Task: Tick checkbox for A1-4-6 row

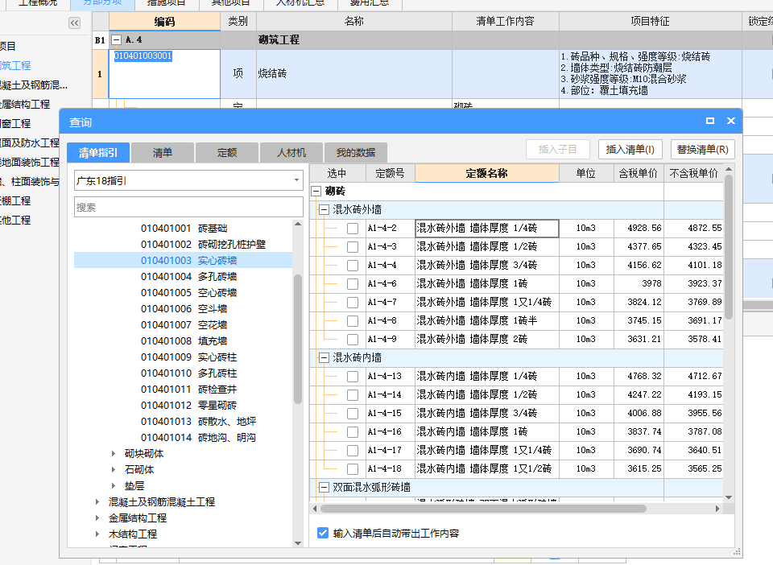Action: [353, 284]
